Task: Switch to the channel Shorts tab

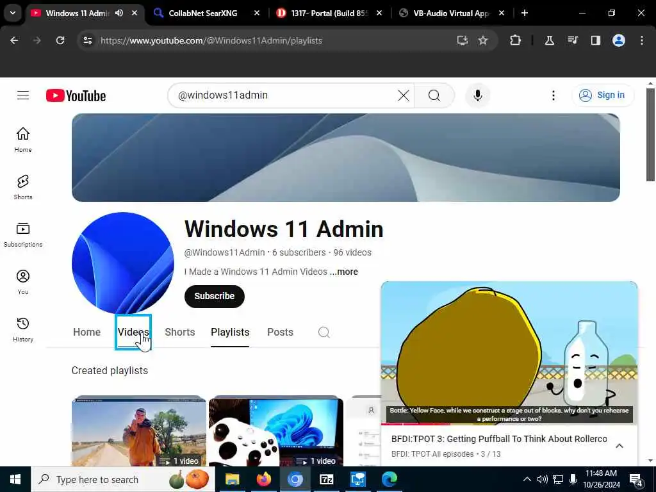Action: pos(180,332)
